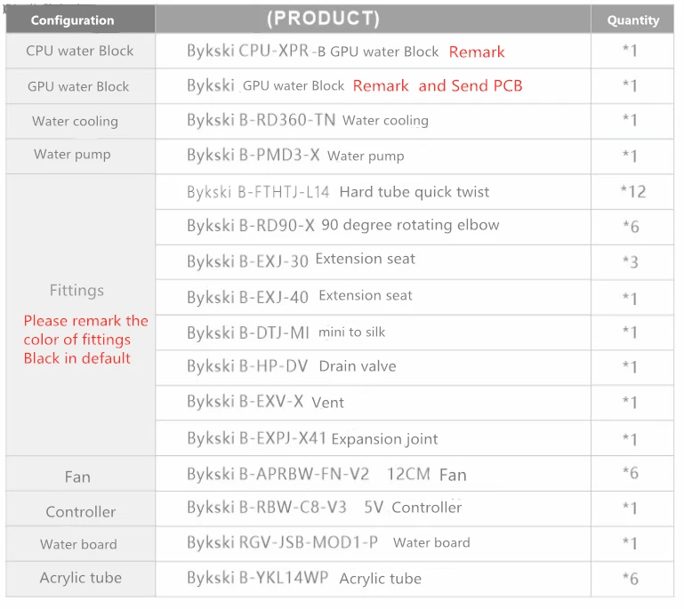Select B-DTJ-MI mini to silk entry
Screen dimensions: 684x609
click(286, 333)
